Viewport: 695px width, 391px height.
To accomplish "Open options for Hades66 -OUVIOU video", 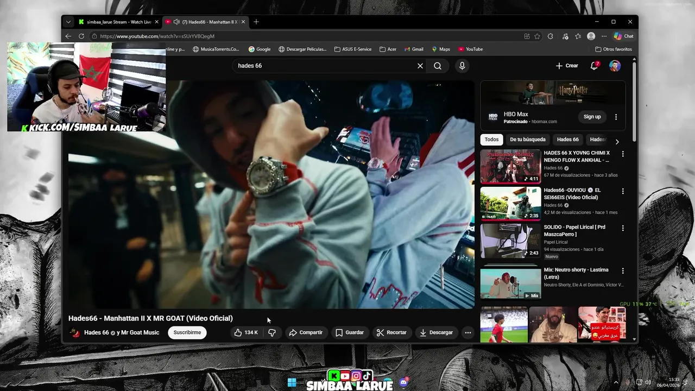I will click(623, 191).
